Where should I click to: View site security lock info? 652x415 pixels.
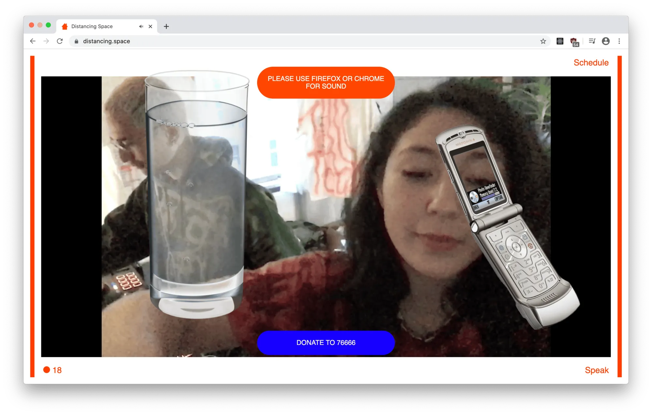[76, 41]
